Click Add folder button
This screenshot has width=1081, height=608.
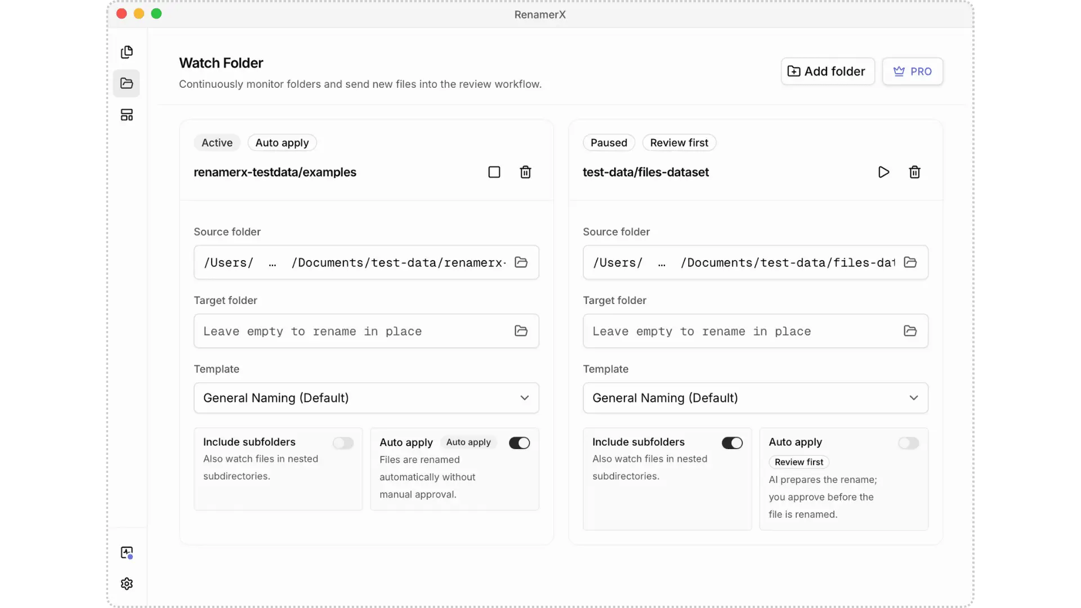click(828, 71)
